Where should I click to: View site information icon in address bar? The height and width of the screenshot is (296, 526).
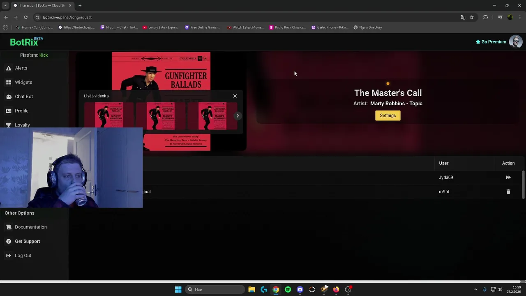37,17
